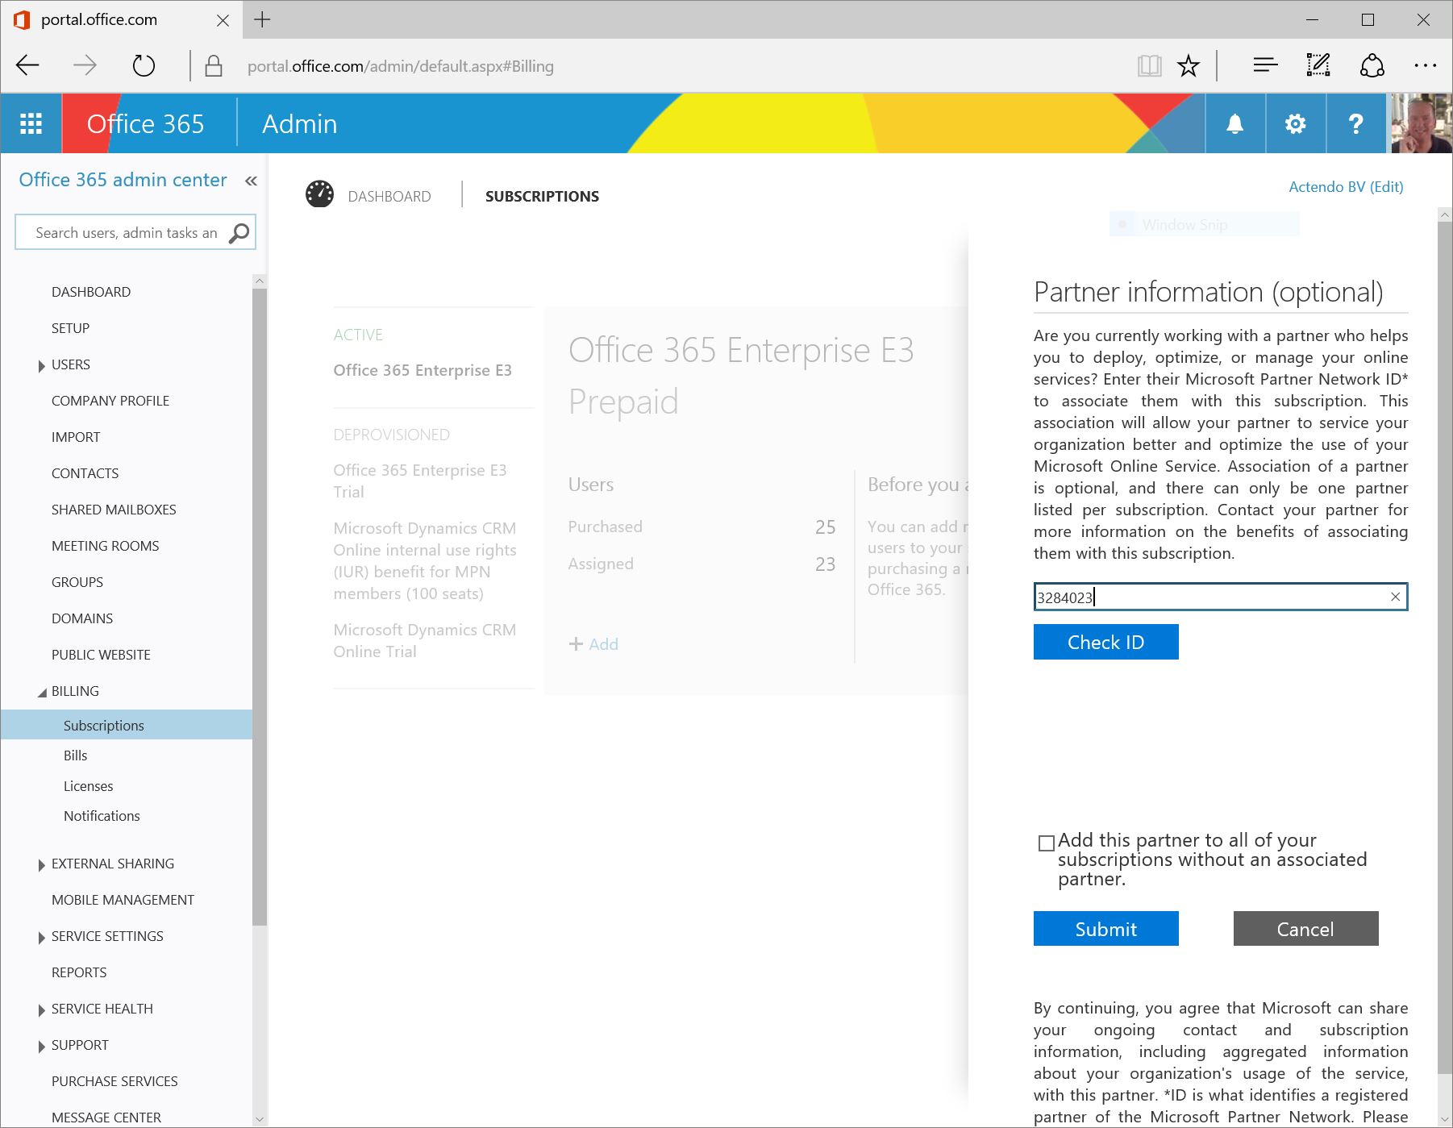Collapse the admin center navigation pane

(x=251, y=181)
